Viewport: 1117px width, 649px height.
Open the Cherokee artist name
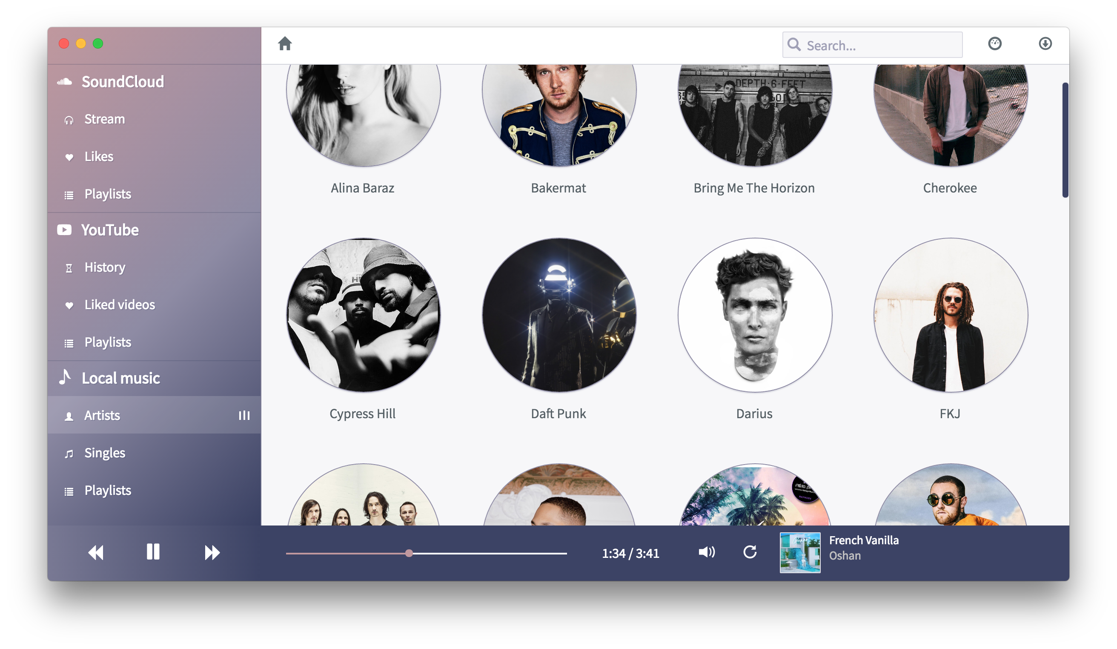pos(950,188)
